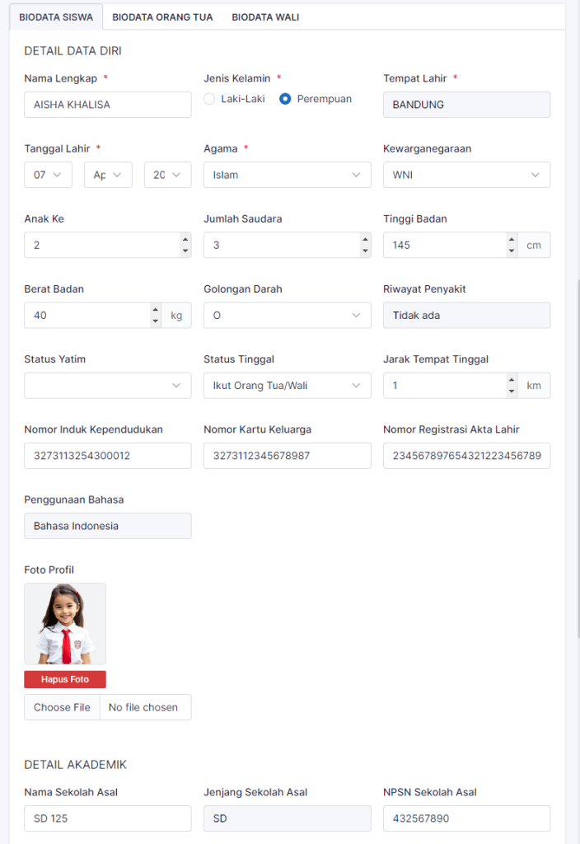Open the Agama dropdown

[288, 175]
